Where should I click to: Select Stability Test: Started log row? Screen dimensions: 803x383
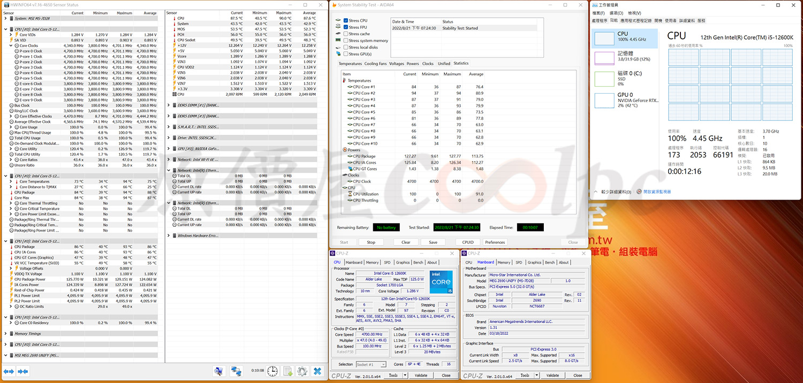pyautogui.click(x=464, y=28)
